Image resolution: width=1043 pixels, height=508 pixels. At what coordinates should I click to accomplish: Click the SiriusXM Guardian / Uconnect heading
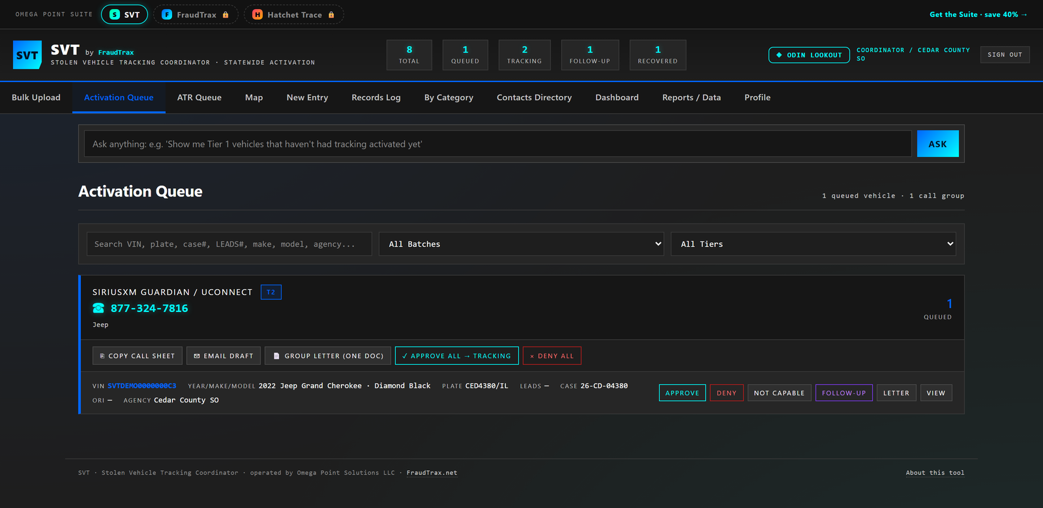[172, 292]
